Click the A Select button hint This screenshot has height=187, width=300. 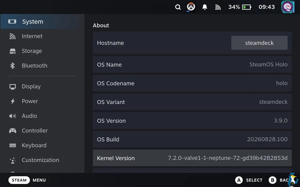point(249,180)
